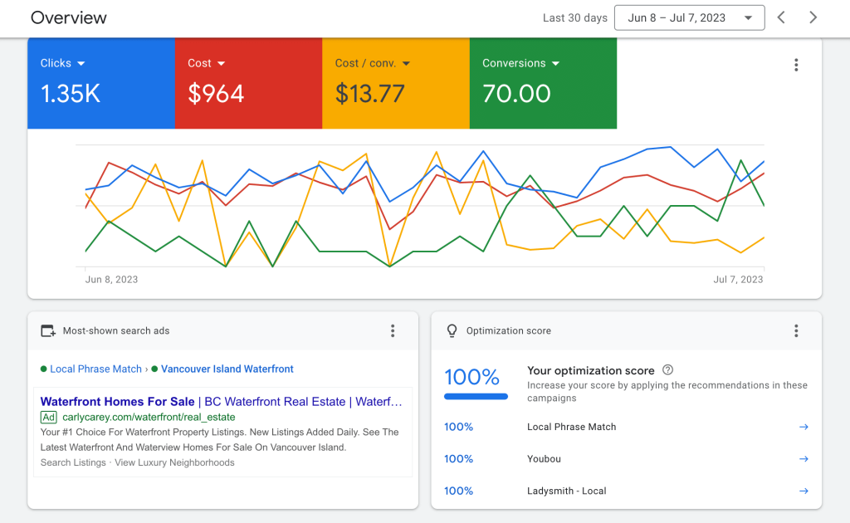Open the Clicks metric dropdown
The width and height of the screenshot is (850, 523).
81,63
